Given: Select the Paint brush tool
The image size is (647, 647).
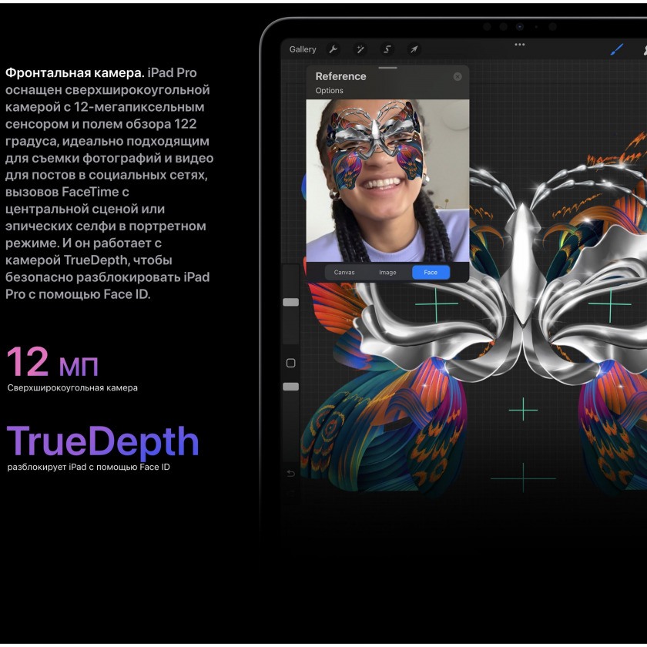Looking at the screenshot, I should click(x=616, y=49).
